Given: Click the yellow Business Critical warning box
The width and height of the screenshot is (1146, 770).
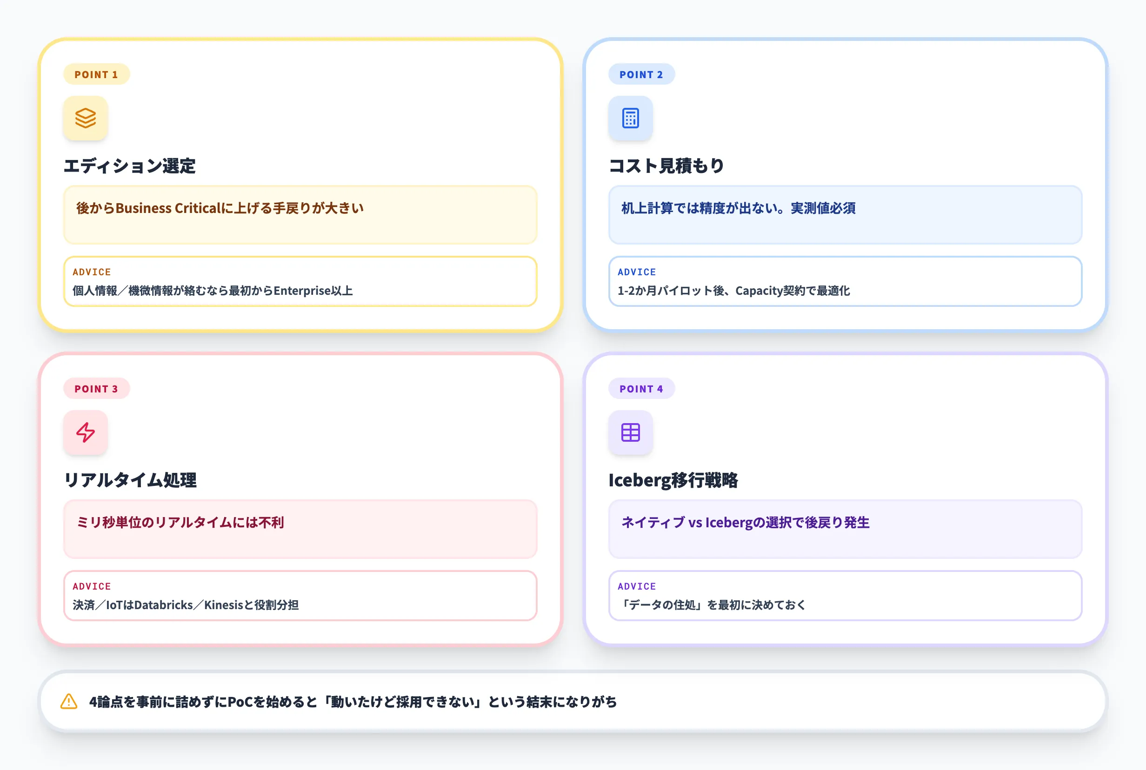Looking at the screenshot, I should click(x=300, y=215).
